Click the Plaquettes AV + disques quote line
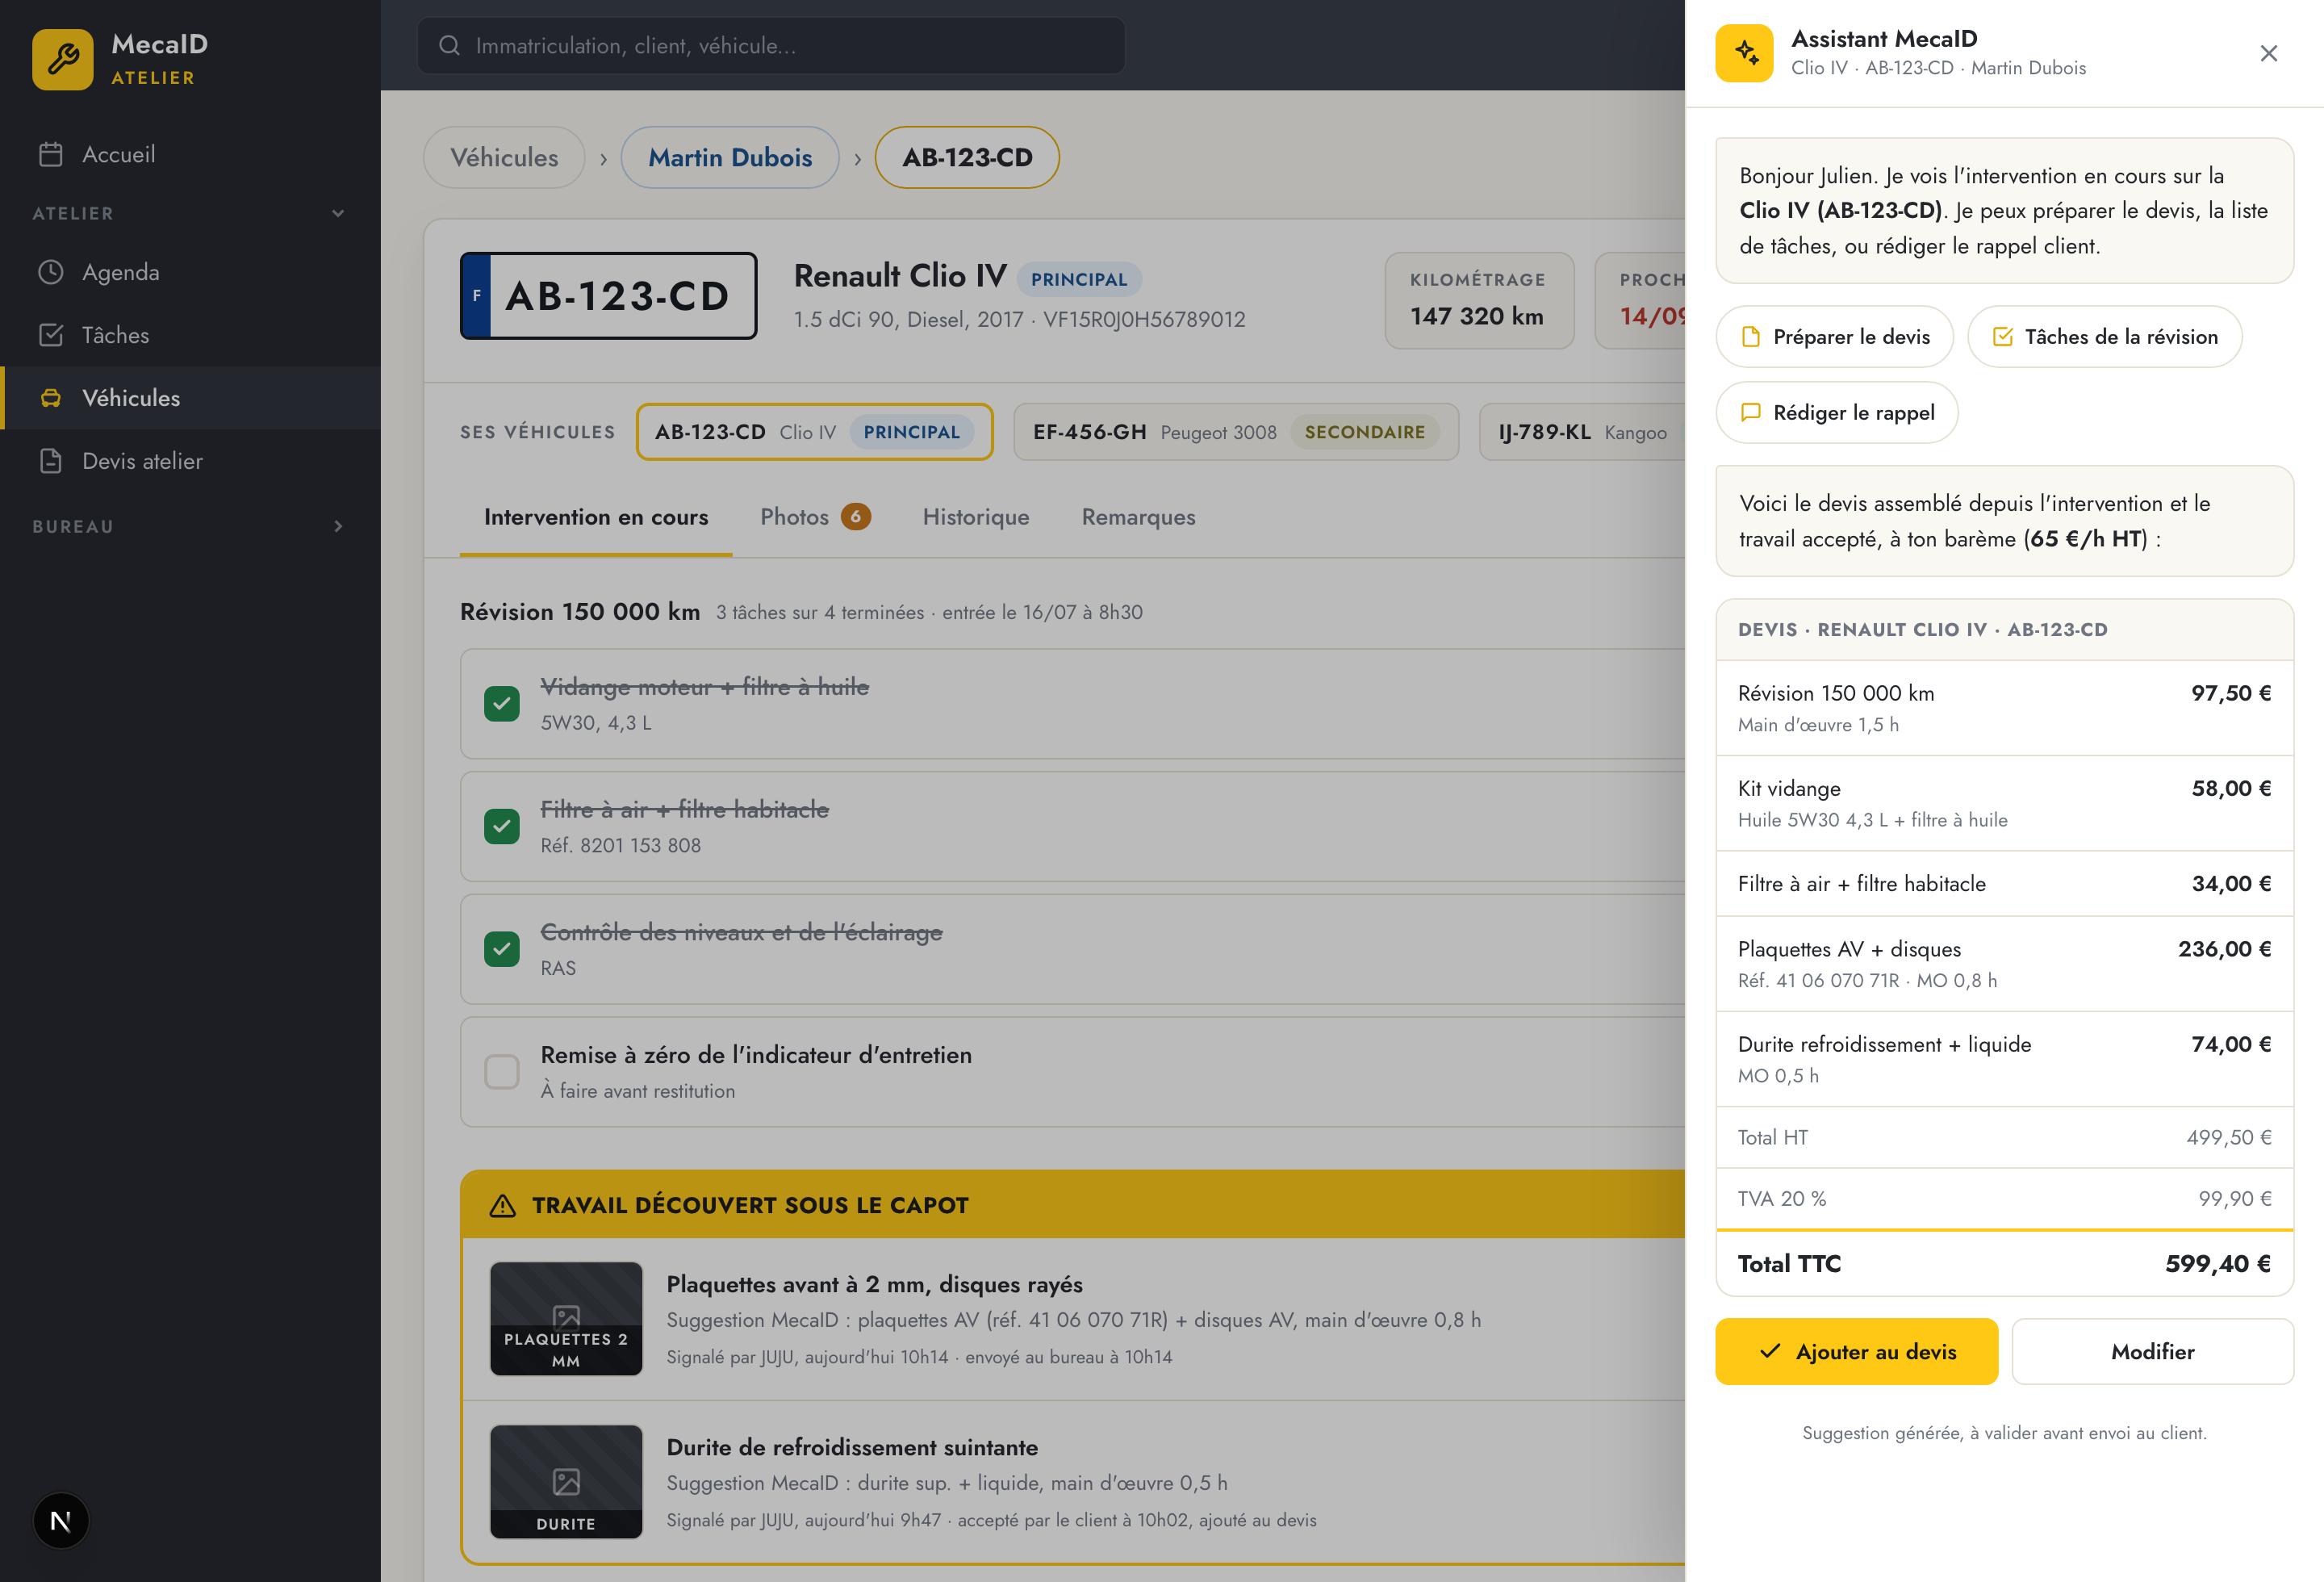This screenshot has width=2324, height=1582. (2004, 964)
